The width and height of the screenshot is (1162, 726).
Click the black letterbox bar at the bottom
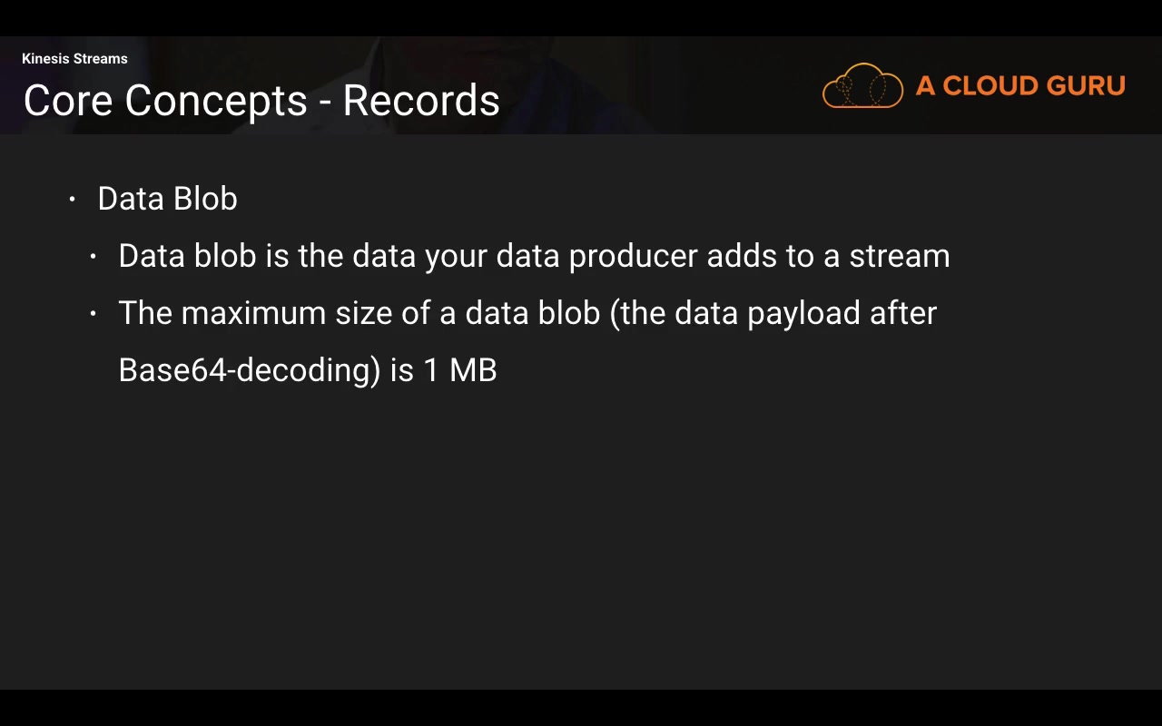pyautogui.click(x=581, y=708)
